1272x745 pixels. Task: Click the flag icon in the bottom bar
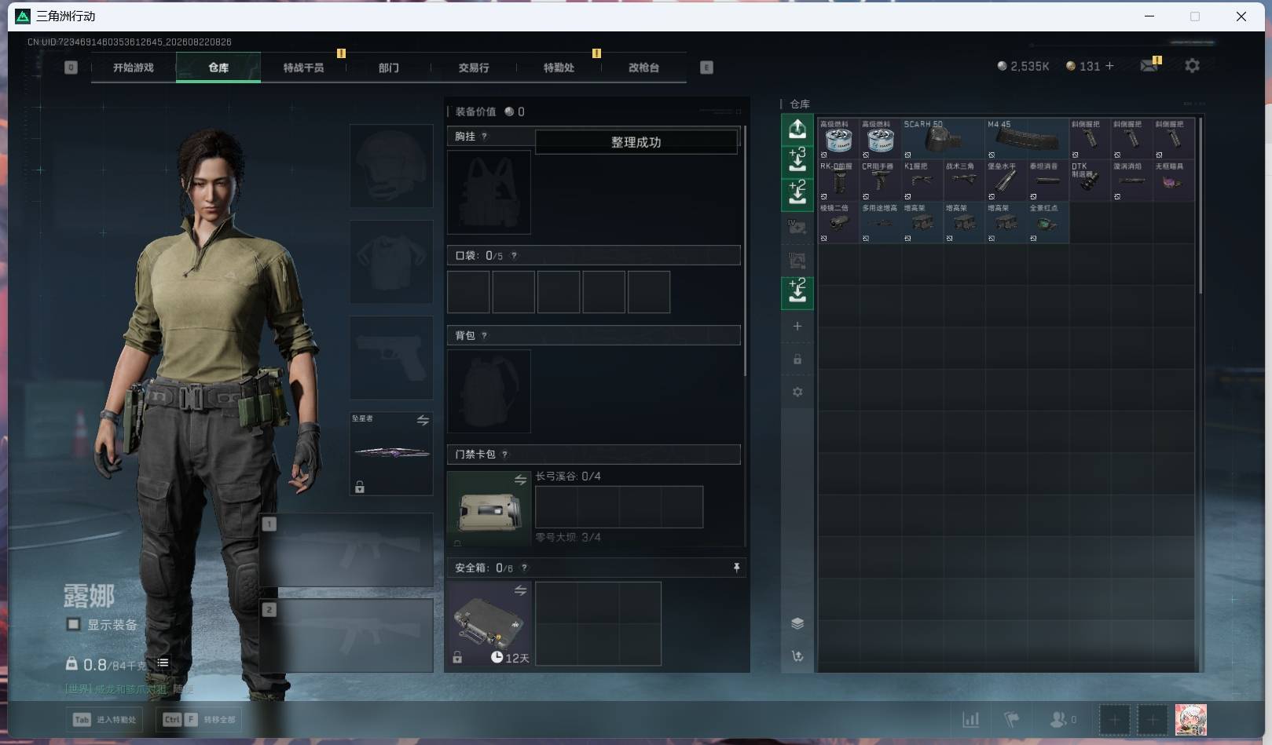[1012, 719]
